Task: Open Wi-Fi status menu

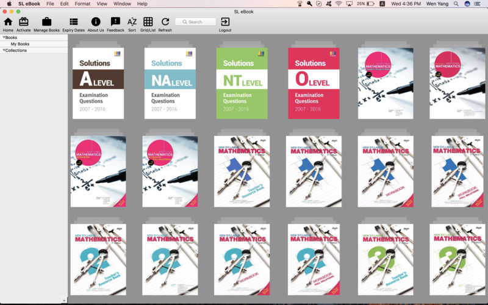Action: (x=339, y=4)
